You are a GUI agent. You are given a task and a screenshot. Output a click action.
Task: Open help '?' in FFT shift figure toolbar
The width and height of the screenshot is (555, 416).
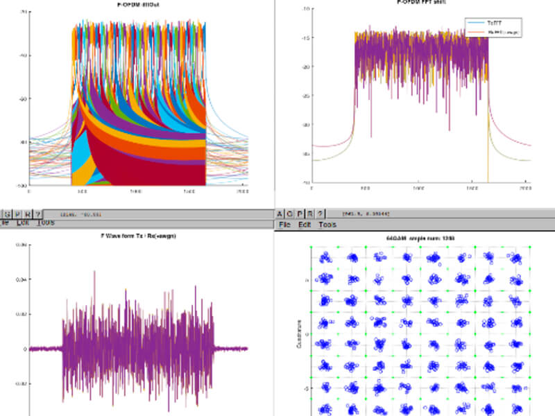[x=321, y=214]
